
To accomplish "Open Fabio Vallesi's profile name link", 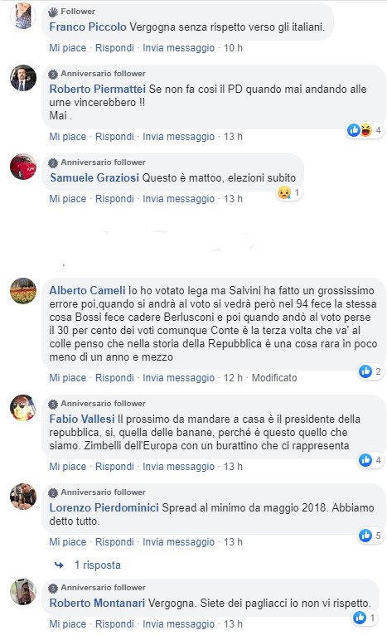I will [82, 419].
